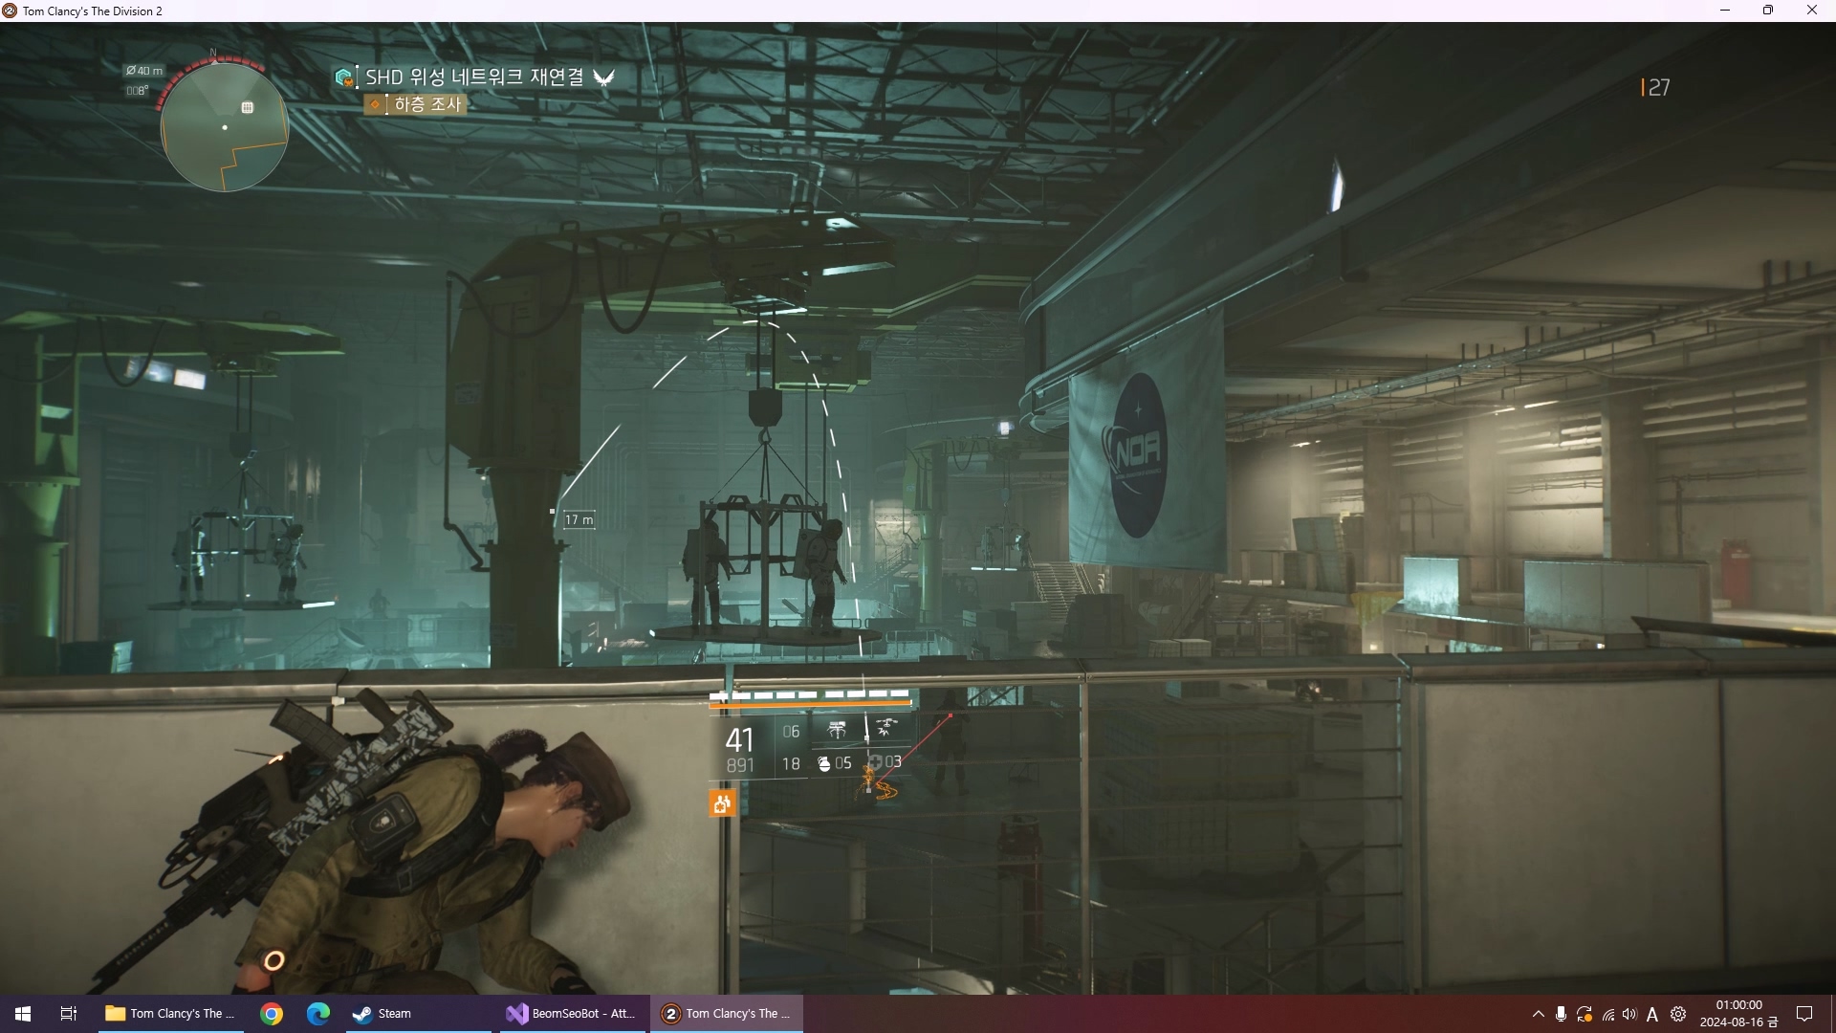Image resolution: width=1836 pixels, height=1033 pixels.
Task: Switch to BeomSeoBot Visual Studio window
Action: pos(571,1014)
